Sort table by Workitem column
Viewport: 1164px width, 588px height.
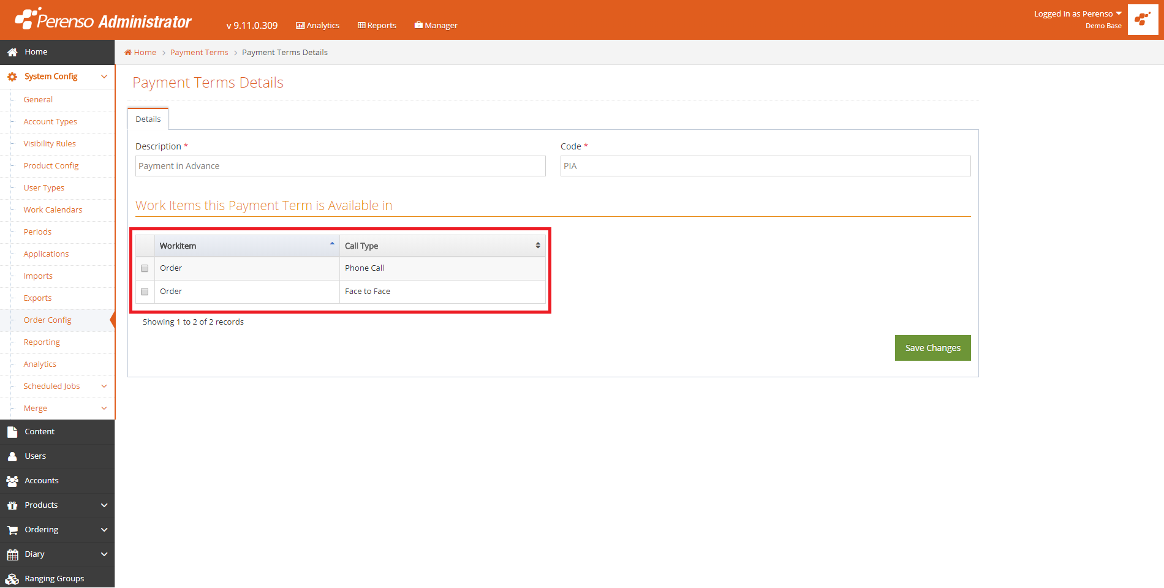(x=247, y=246)
